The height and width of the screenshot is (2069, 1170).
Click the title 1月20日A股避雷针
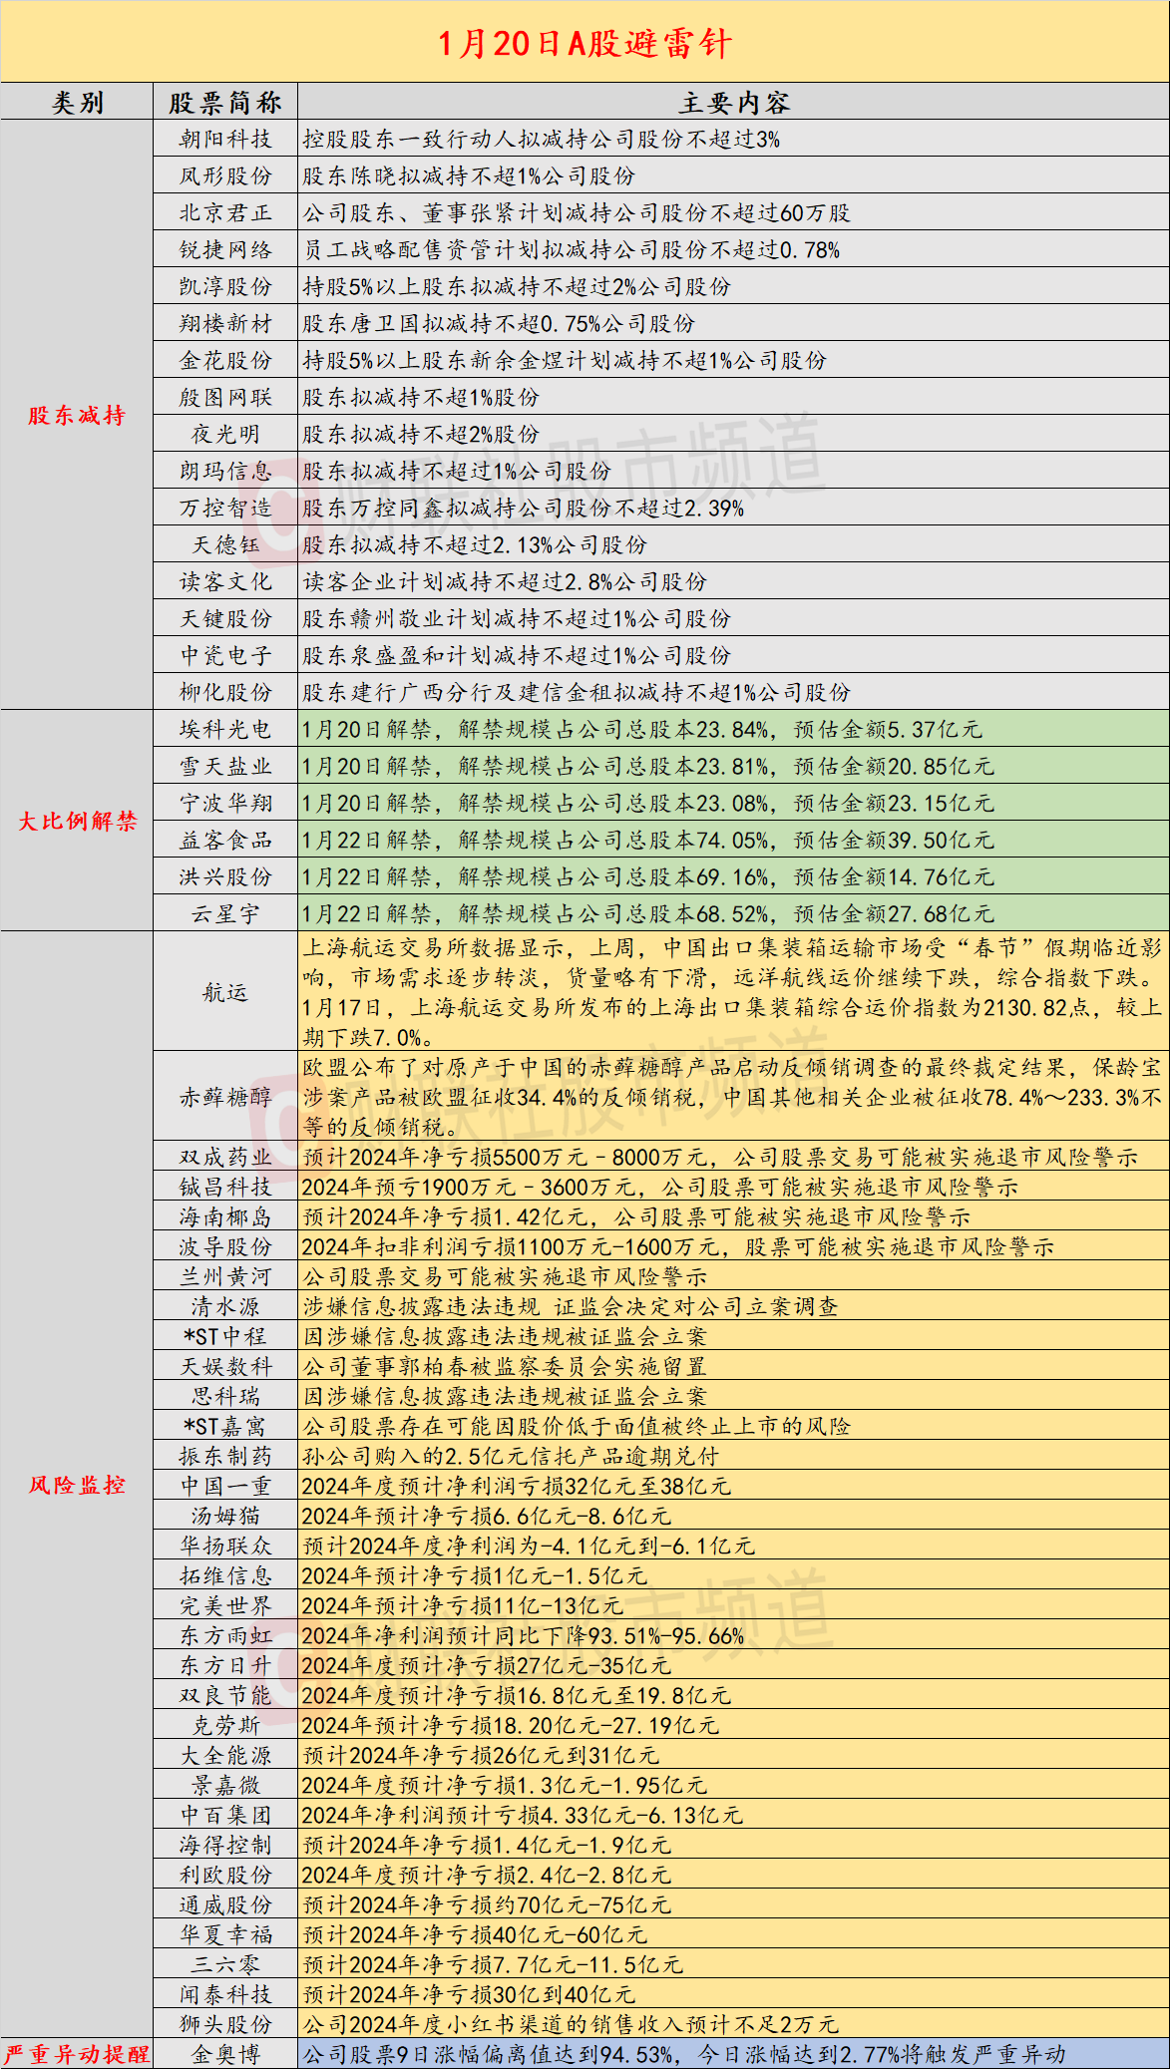tap(585, 43)
